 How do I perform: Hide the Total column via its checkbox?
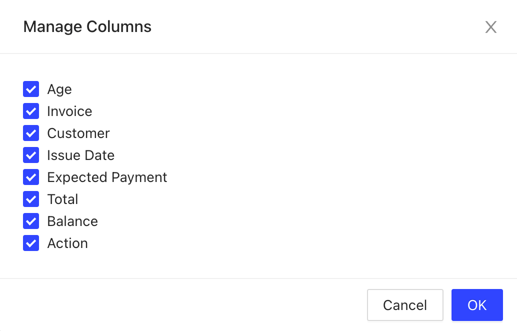click(31, 199)
